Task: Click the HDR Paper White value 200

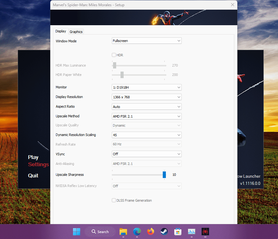Action: click(x=175, y=75)
